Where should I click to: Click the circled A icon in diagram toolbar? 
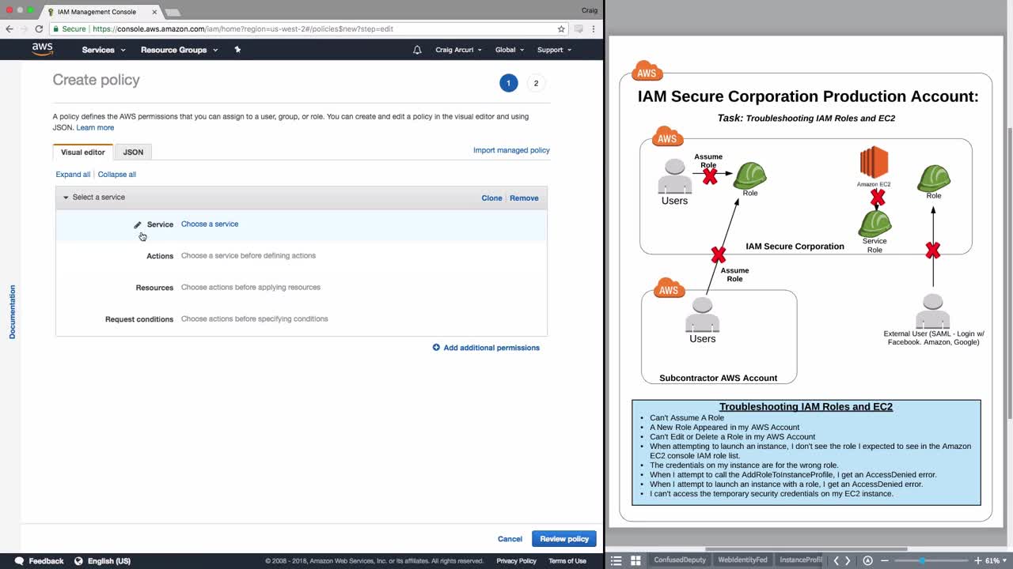point(868,560)
